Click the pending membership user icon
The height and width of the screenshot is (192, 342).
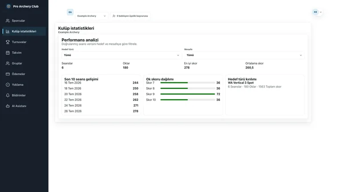tap(114, 16)
